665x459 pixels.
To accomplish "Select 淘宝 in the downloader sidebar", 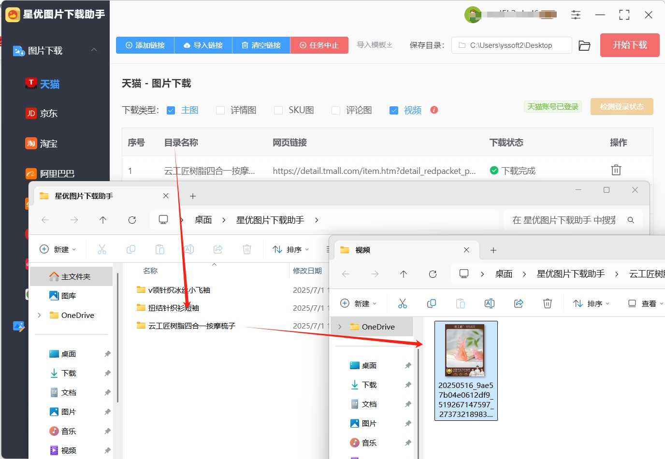I will tap(42, 143).
